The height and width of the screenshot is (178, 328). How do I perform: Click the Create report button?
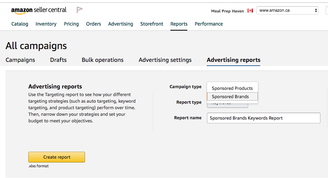pos(57,157)
